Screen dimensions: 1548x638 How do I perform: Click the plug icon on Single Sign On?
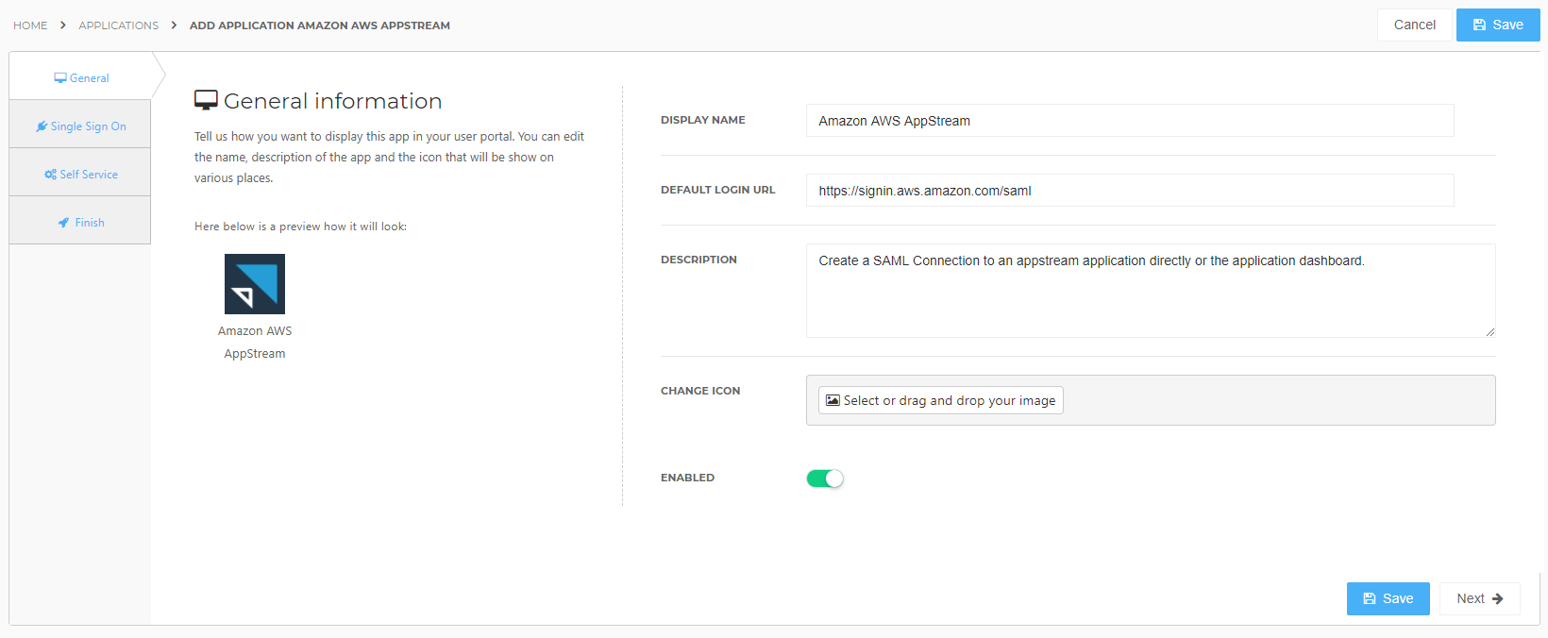tap(42, 126)
